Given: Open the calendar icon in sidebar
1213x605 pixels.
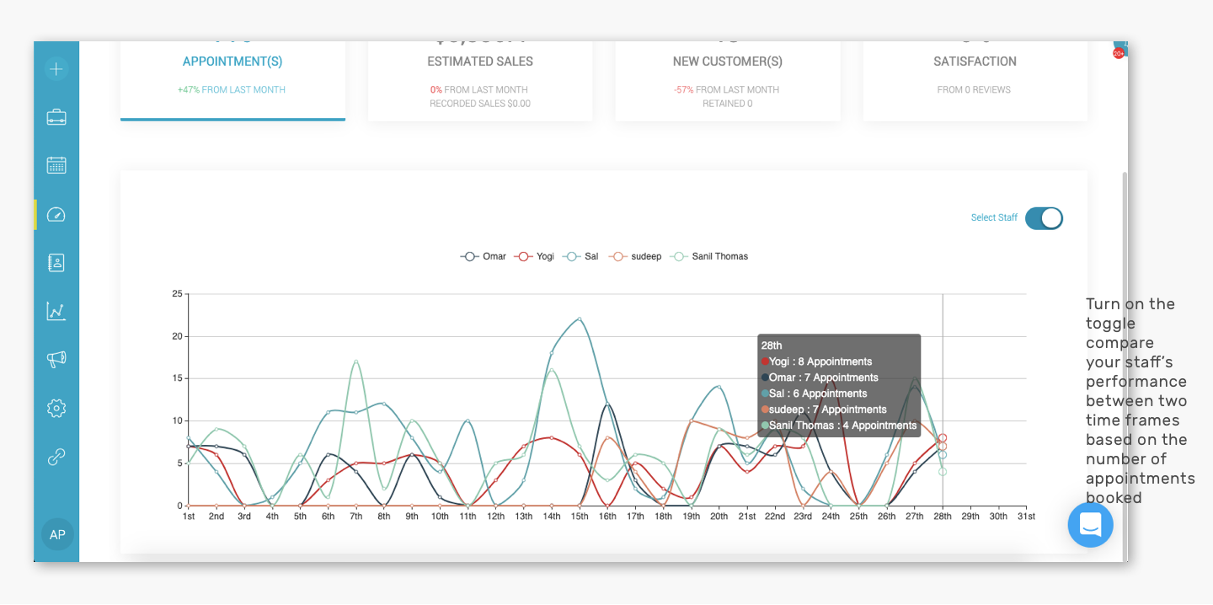Looking at the screenshot, I should (56, 165).
